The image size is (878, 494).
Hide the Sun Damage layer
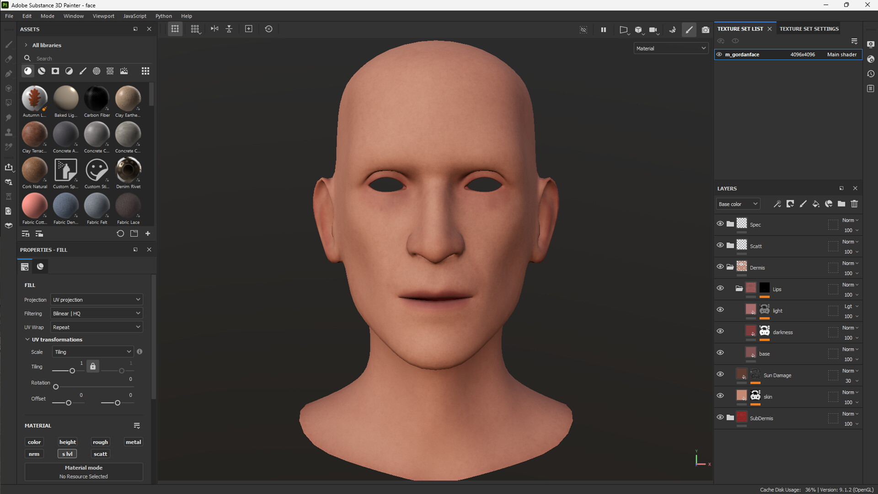tap(720, 374)
